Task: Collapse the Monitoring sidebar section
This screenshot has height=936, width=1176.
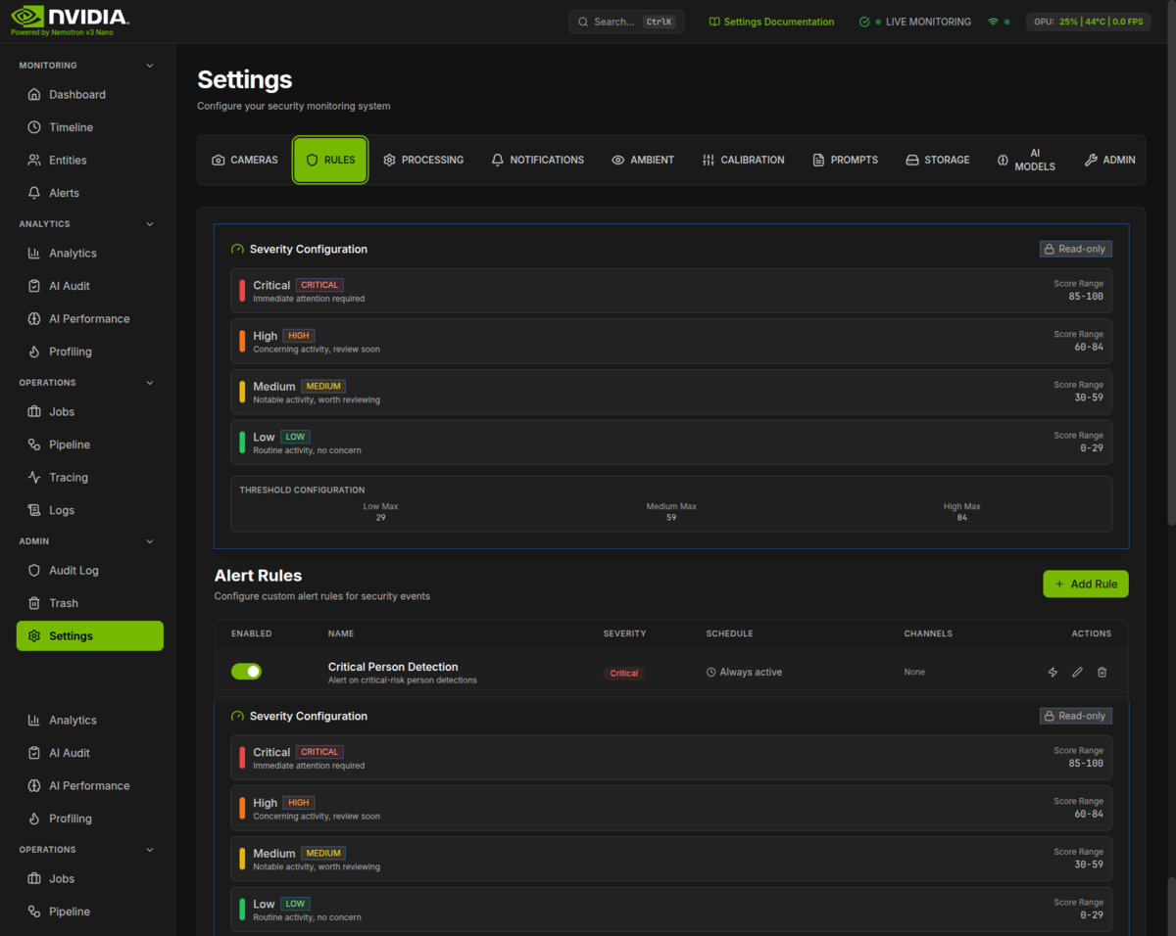Action: coord(150,66)
